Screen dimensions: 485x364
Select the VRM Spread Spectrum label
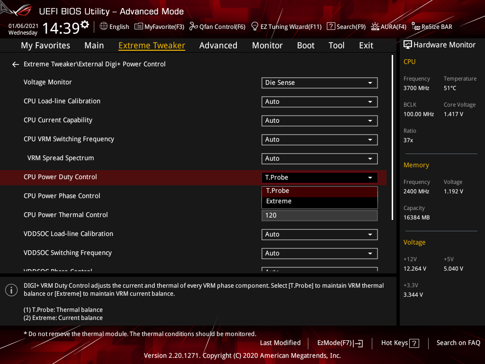click(x=61, y=158)
